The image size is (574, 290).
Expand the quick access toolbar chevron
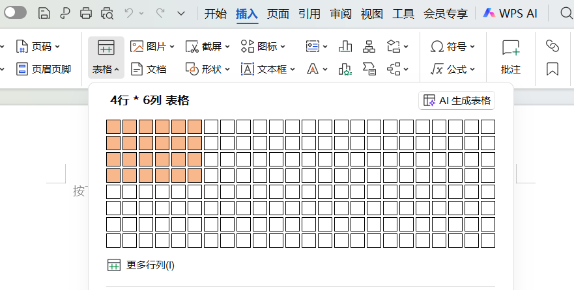pyautogui.click(x=181, y=14)
